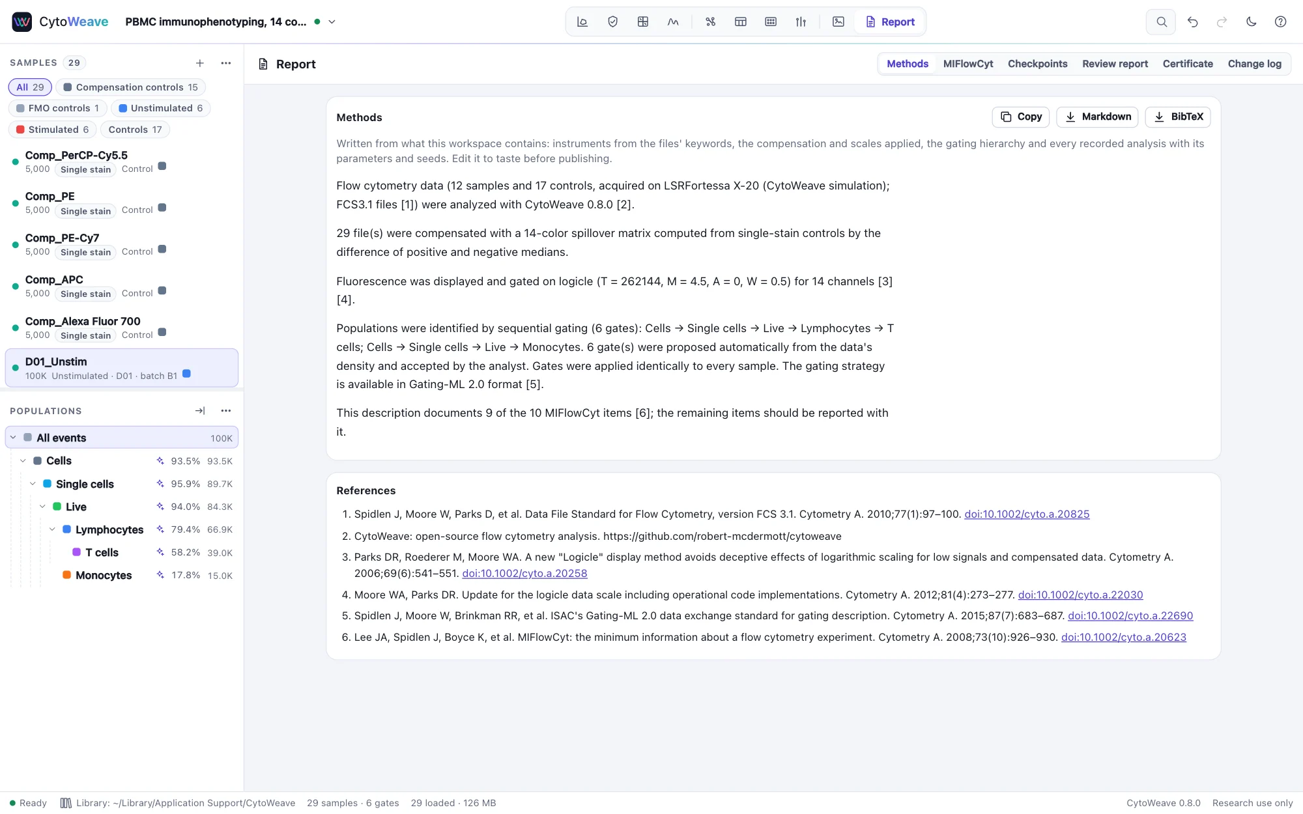Open the statistics table view
The height and width of the screenshot is (814, 1303).
point(741,21)
